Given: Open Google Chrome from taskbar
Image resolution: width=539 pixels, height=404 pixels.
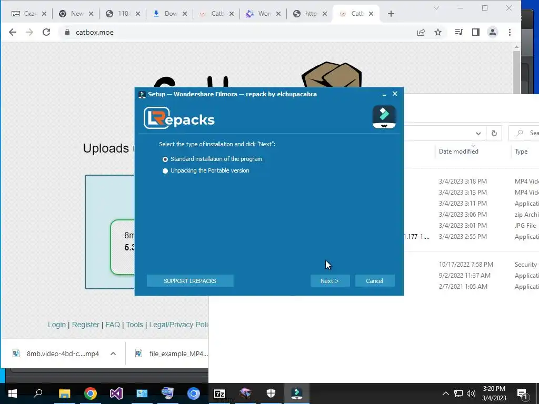Looking at the screenshot, I should [x=91, y=393].
